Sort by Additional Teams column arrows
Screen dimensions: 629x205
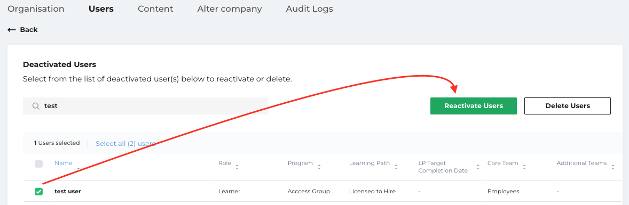coord(612,167)
